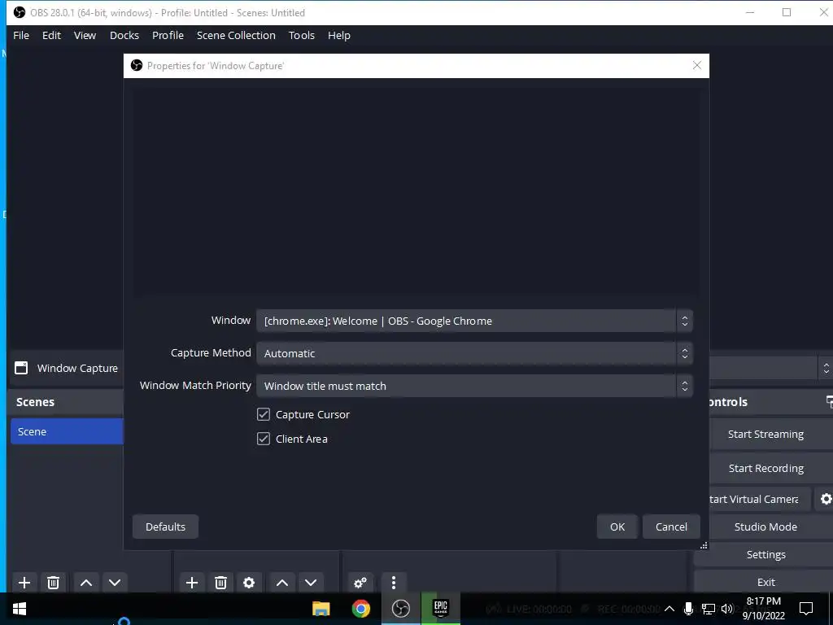833x625 pixels.
Task: Click Start Recording button
Action: point(766,468)
